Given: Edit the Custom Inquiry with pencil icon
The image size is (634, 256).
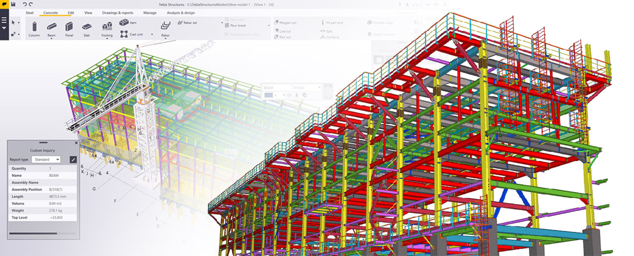Looking at the screenshot, I should click(x=73, y=159).
